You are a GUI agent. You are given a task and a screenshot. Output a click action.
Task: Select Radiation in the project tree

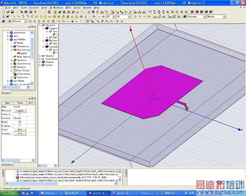[23, 77]
